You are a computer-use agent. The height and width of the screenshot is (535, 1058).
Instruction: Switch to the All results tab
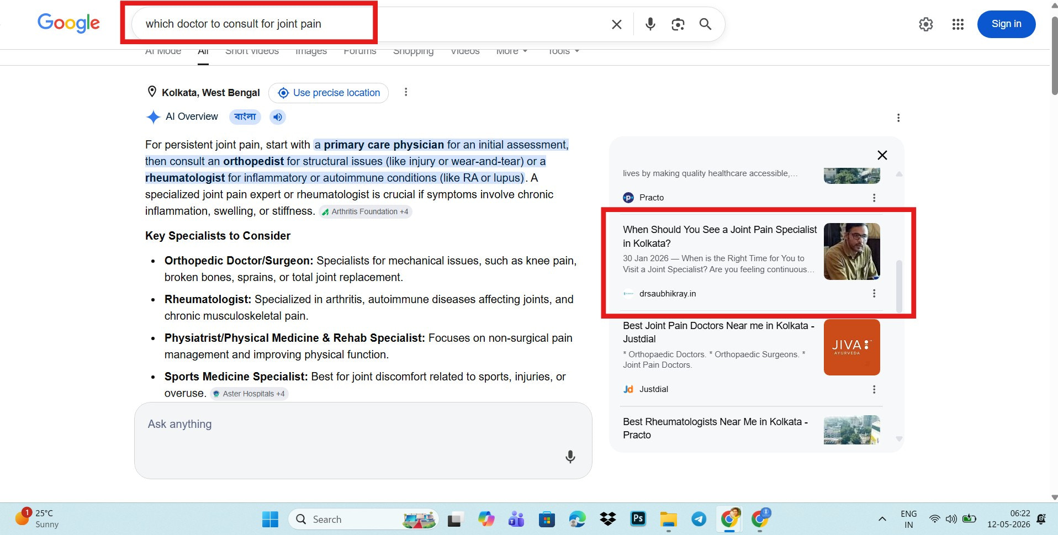tap(203, 51)
